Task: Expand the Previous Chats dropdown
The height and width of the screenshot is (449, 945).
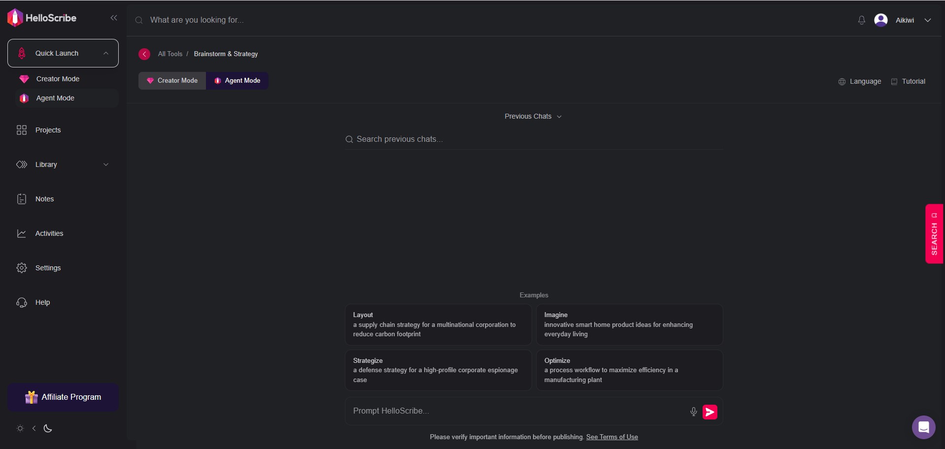Action: [x=533, y=117]
